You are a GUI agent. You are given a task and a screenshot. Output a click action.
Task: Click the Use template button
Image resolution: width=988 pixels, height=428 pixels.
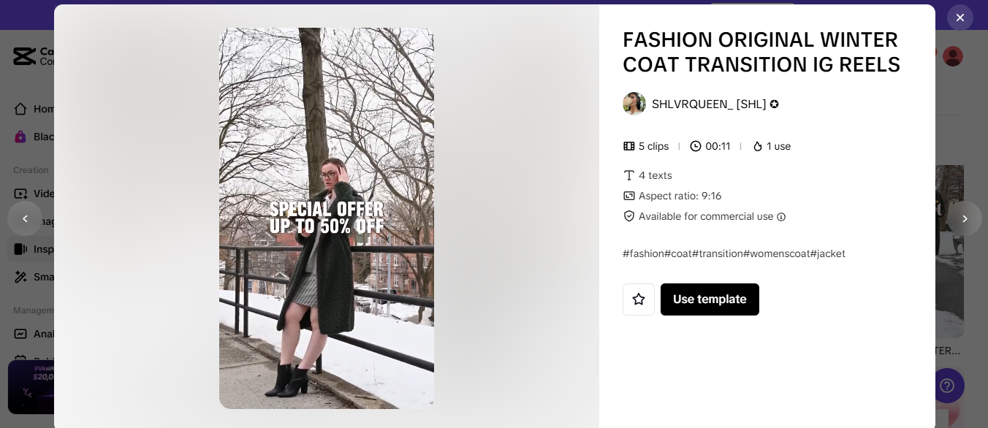710,299
